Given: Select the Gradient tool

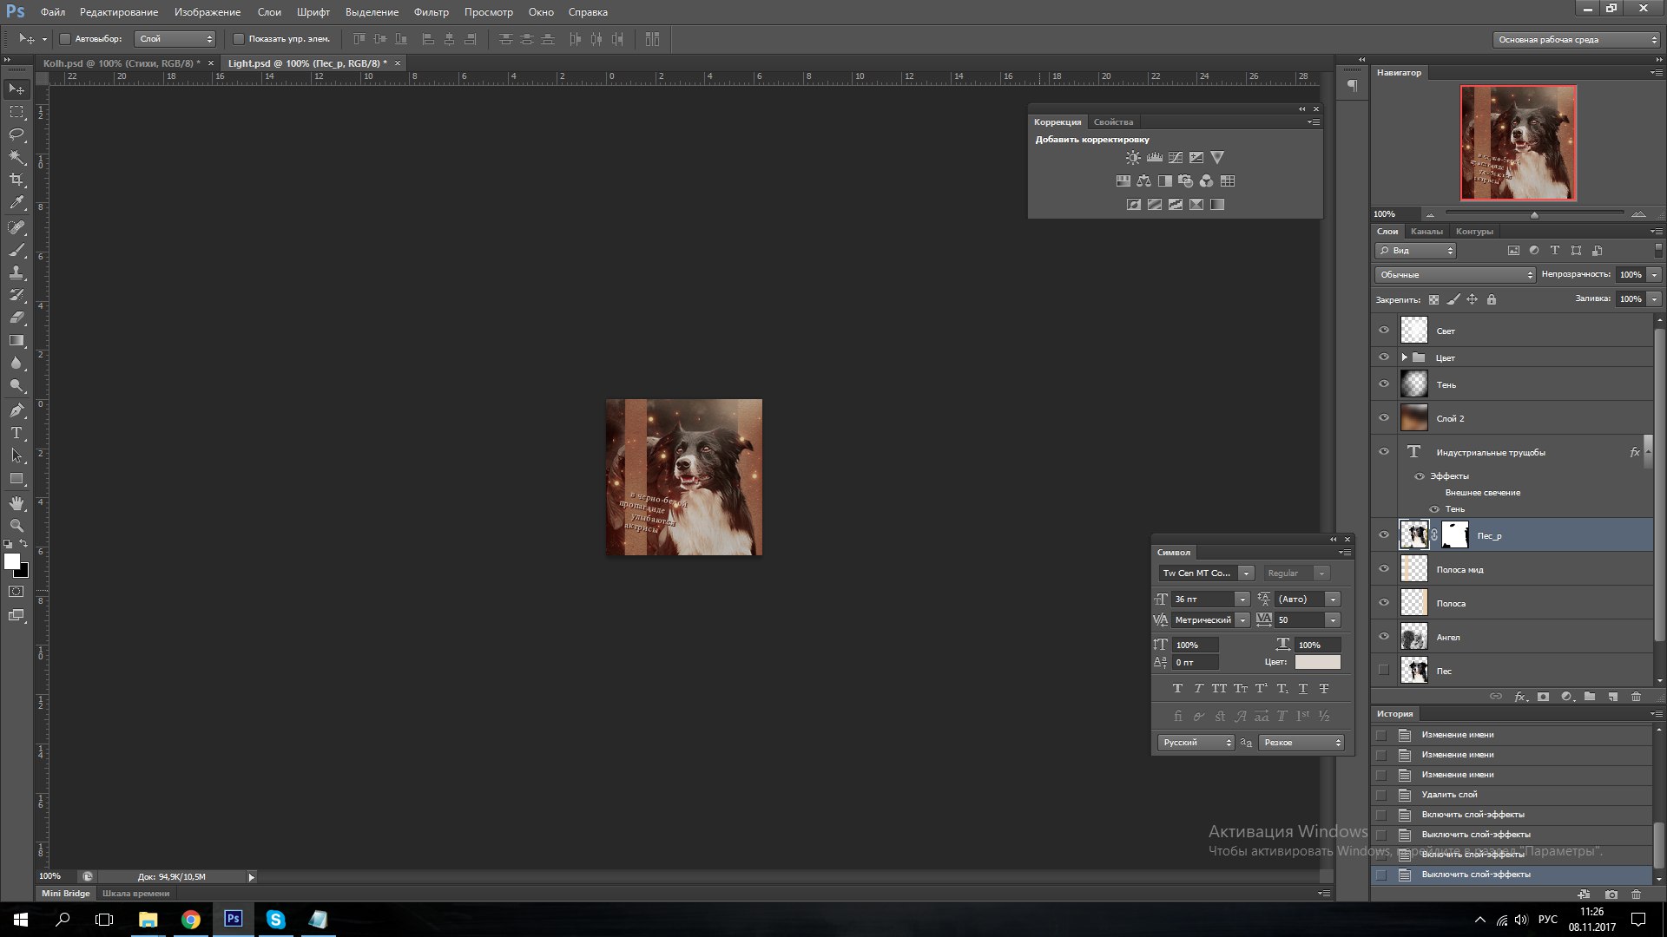Looking at the screenshot, I should 16,340.
